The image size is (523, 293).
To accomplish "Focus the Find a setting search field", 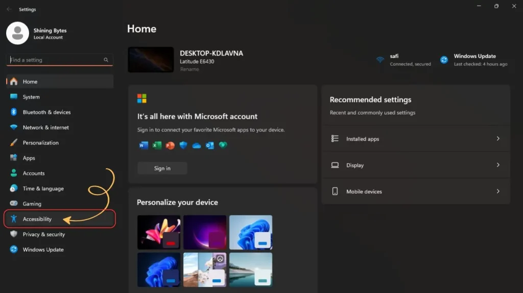I will click(54, 60).
